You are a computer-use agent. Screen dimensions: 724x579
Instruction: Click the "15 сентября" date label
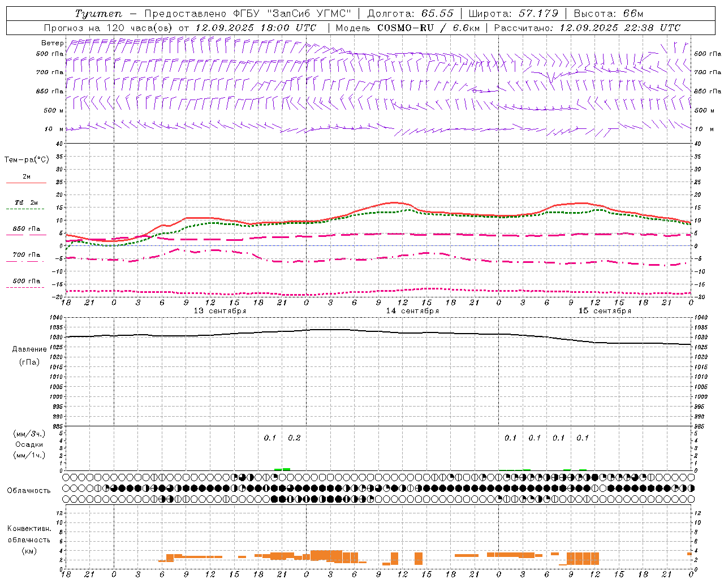point(605,310)
